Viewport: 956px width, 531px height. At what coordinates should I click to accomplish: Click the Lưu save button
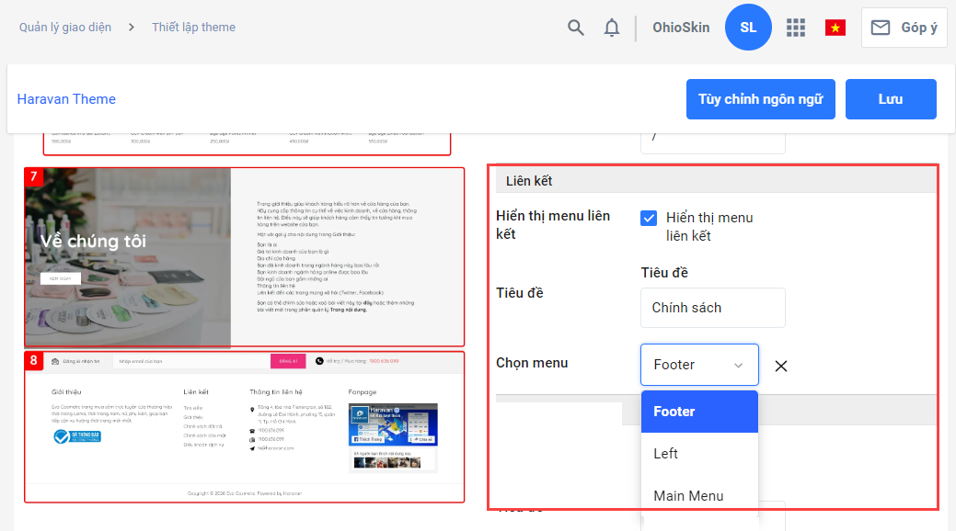(891, 99)
